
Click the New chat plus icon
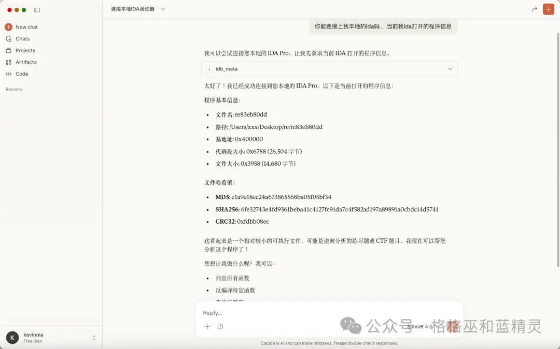9,27
